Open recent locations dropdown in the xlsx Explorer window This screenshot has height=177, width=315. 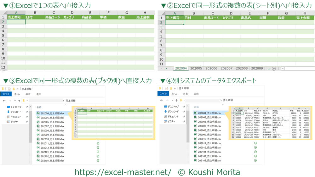click(14, 100)
